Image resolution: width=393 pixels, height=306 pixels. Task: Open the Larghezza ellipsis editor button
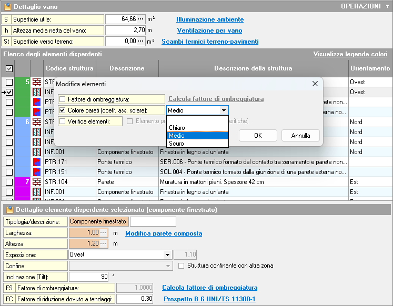(x=103, y=233)
